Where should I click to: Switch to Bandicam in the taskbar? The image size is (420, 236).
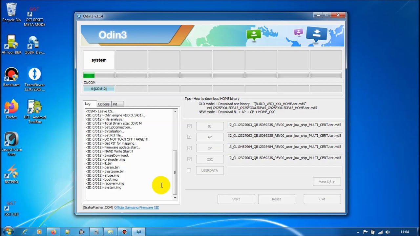(x=124, y=232)
